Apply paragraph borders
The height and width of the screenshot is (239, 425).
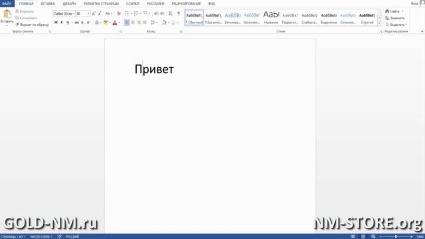pyautogui.click(x=173, y=23)
